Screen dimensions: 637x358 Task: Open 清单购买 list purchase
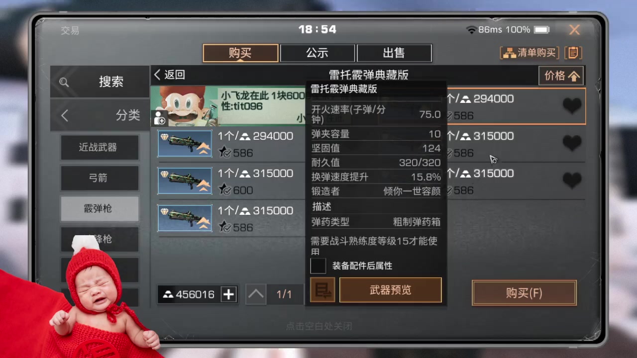tap(530, 53)
